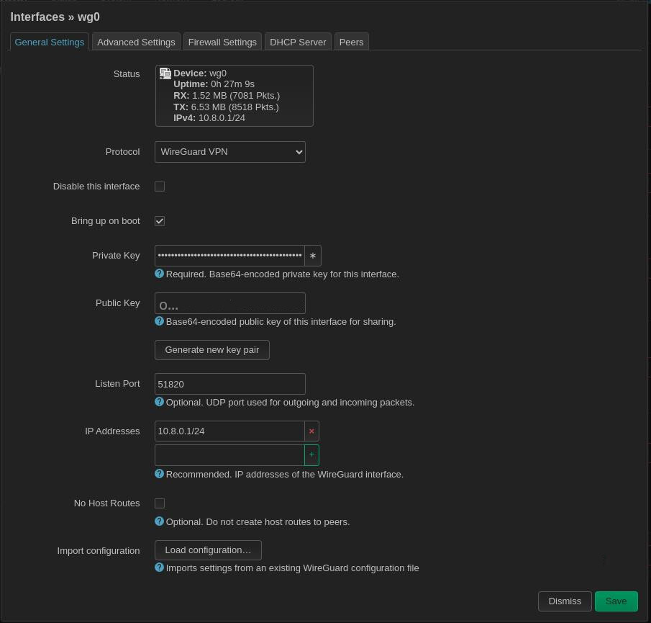Open the Protocol dropdown
The width and height of the screenshot is (651, 623).
tap(230, 152)
